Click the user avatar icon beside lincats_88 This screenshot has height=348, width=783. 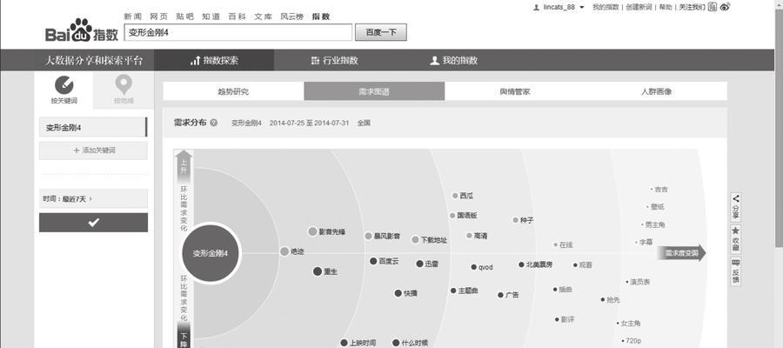point(537,7)
